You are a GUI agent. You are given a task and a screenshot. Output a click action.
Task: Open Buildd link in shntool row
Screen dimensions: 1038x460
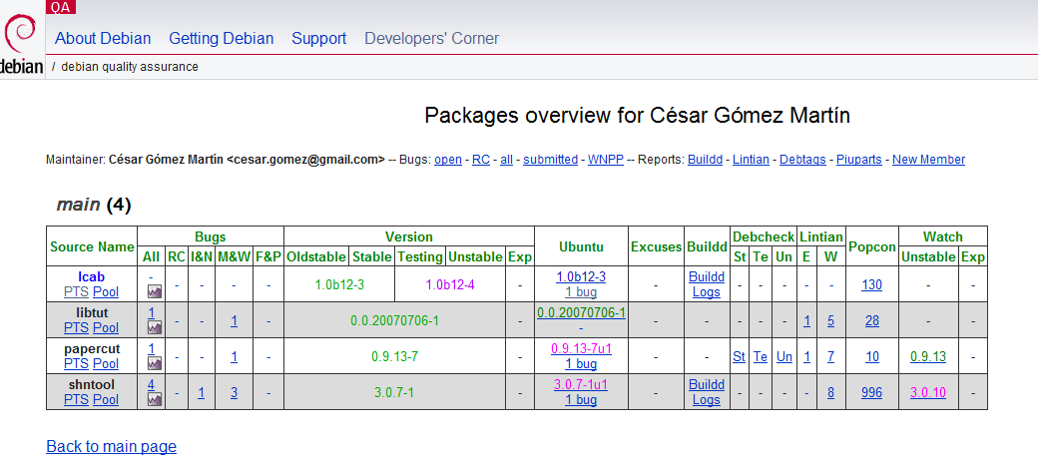click(707, 384)
